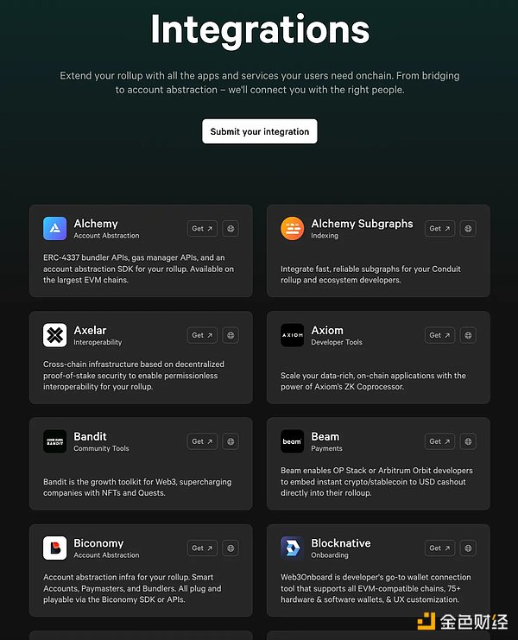Select the Axiom logo tile
This screenshot has width=518, height=640.
point(292,335)
